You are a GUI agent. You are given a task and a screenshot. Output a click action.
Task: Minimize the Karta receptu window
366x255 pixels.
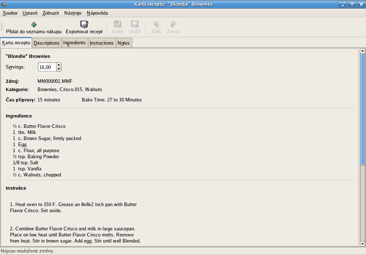point(343,4)
